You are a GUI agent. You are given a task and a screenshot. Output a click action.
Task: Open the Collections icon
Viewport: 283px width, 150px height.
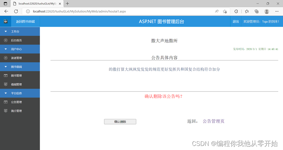[256, 11]
